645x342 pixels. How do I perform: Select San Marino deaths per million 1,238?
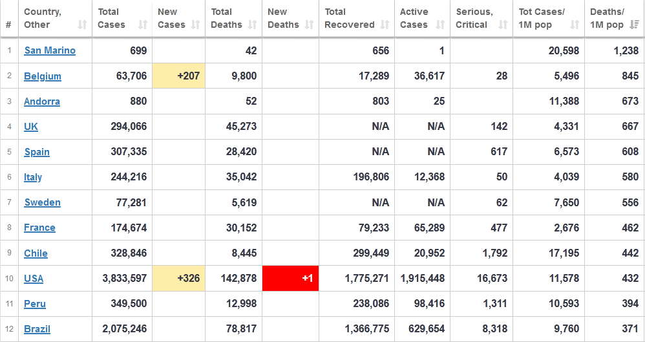(x=626, y=50)
